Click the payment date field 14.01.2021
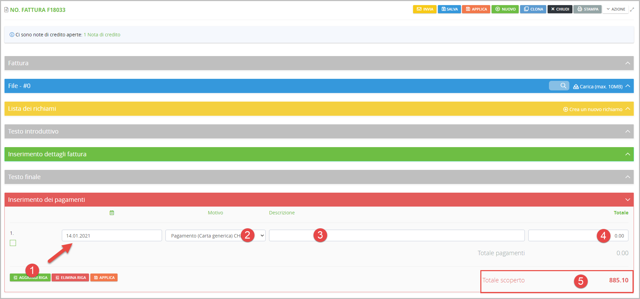640x299 pixels. pos(111,235)
